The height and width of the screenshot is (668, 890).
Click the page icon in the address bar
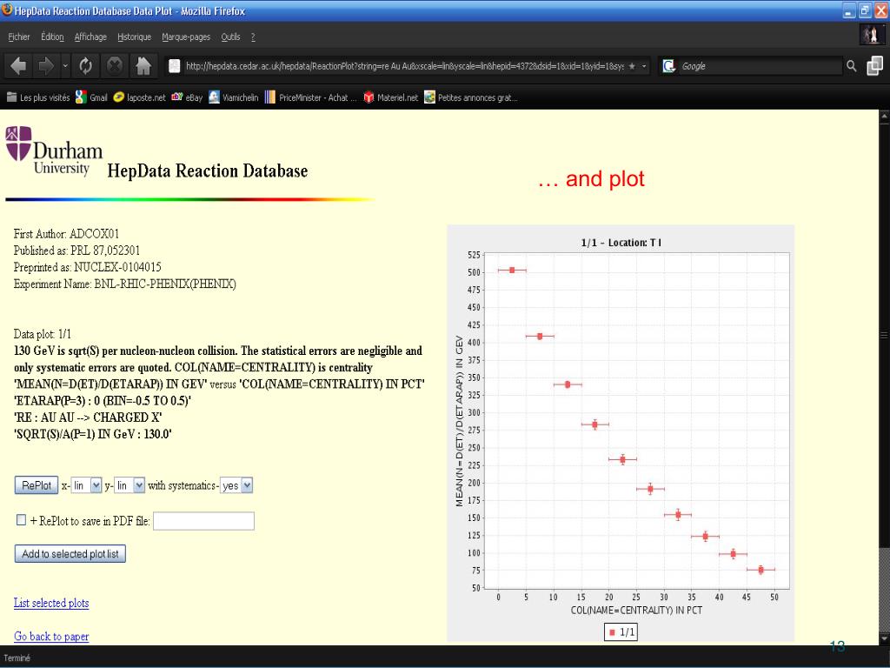(x=174, y=66)
